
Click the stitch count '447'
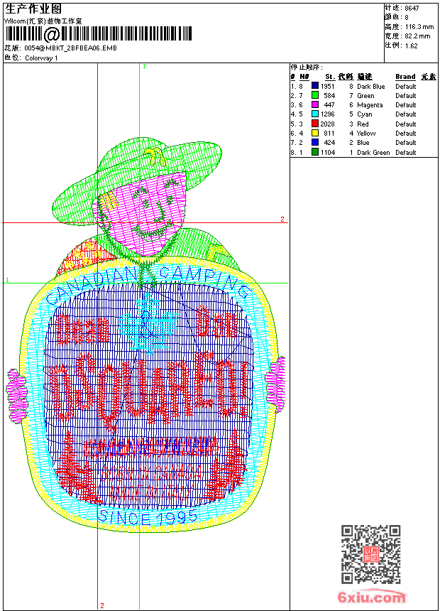(329, 105)
